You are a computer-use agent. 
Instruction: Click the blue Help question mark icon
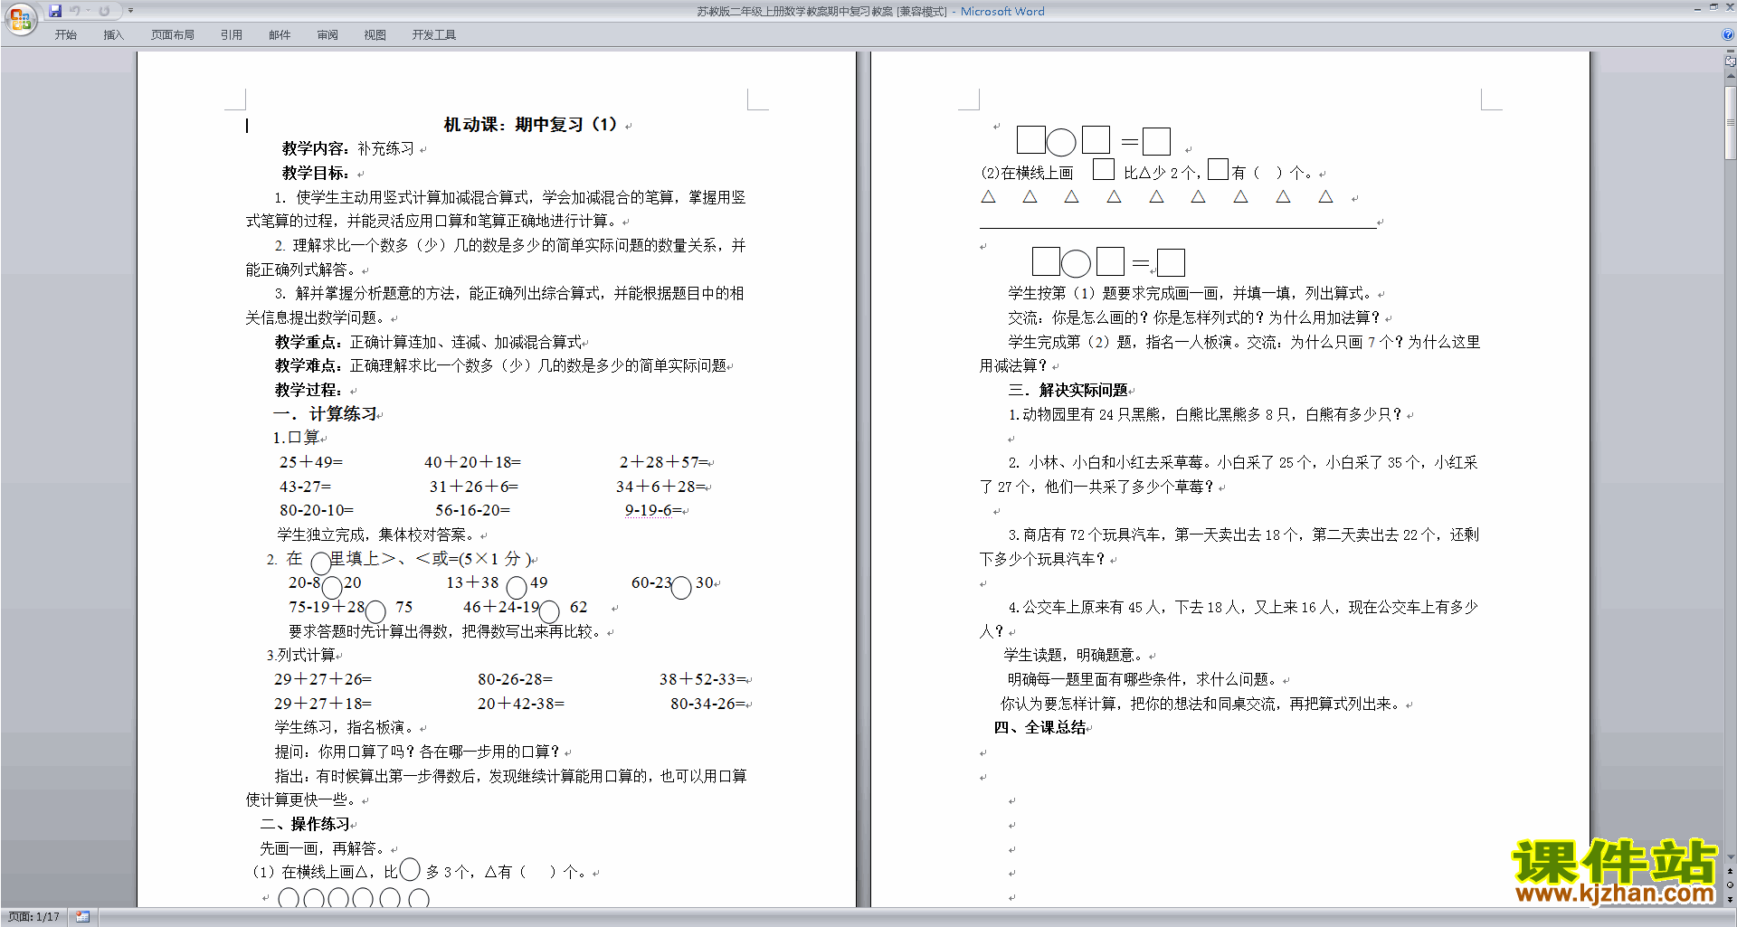tap(1728, 35)
